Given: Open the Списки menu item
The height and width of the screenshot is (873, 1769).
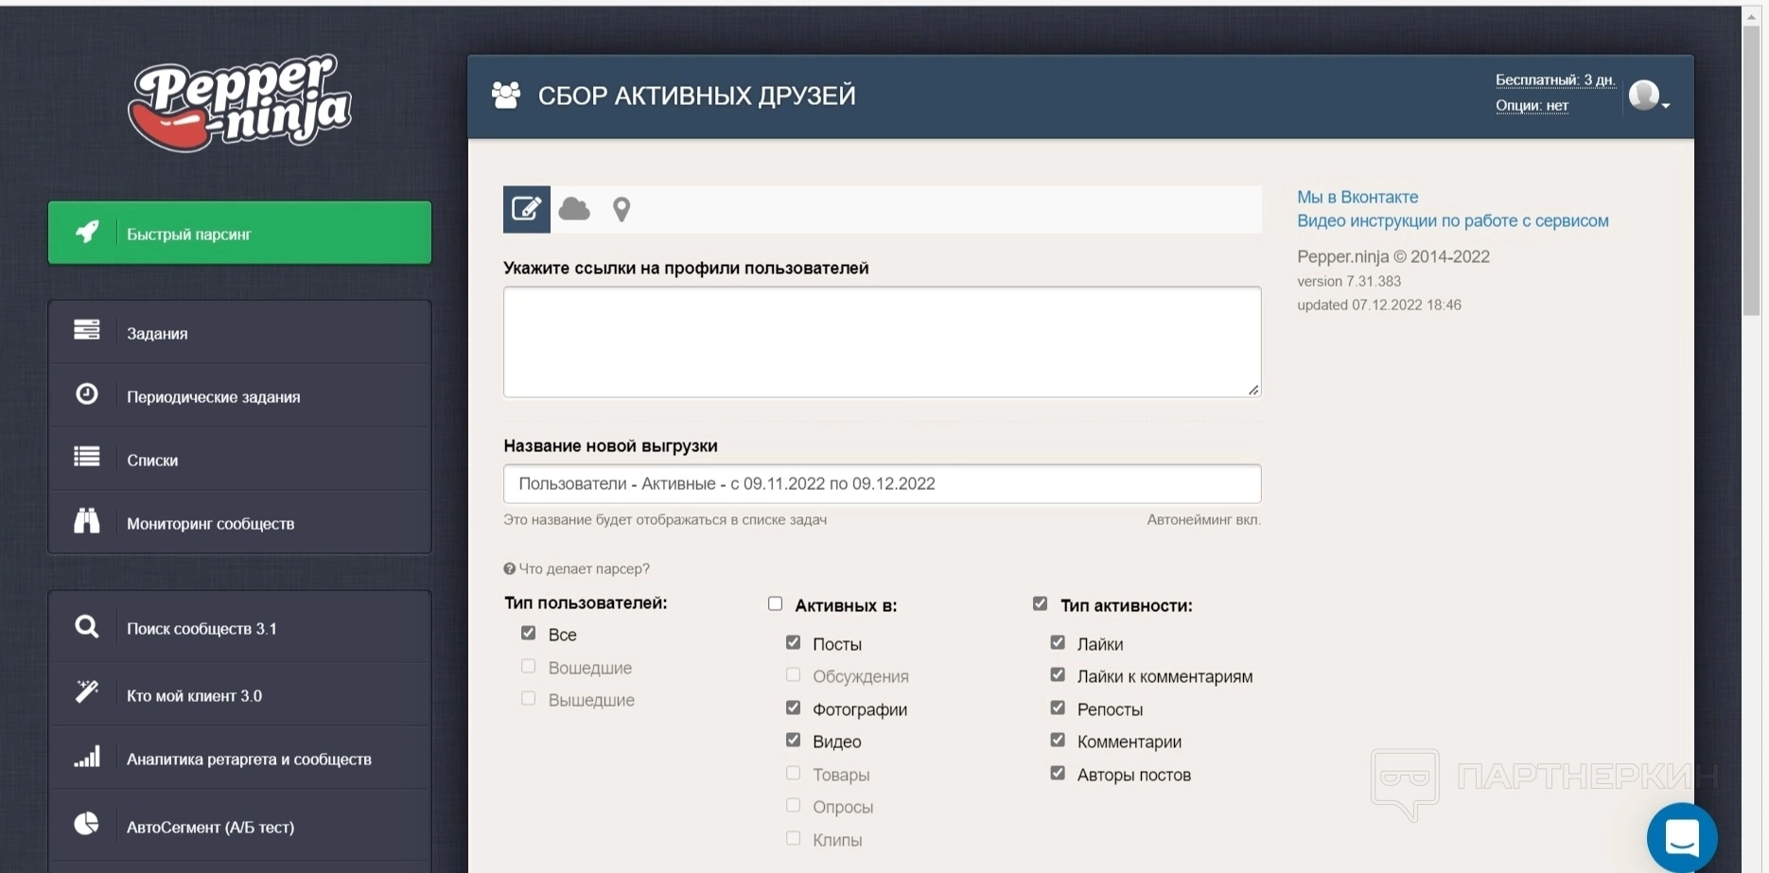Looking at the screenshot, I should (239, 459).
